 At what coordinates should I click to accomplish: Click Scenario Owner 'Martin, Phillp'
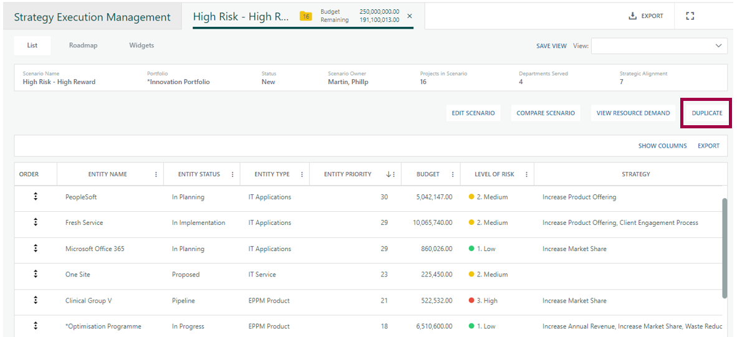tap(349, 82)
